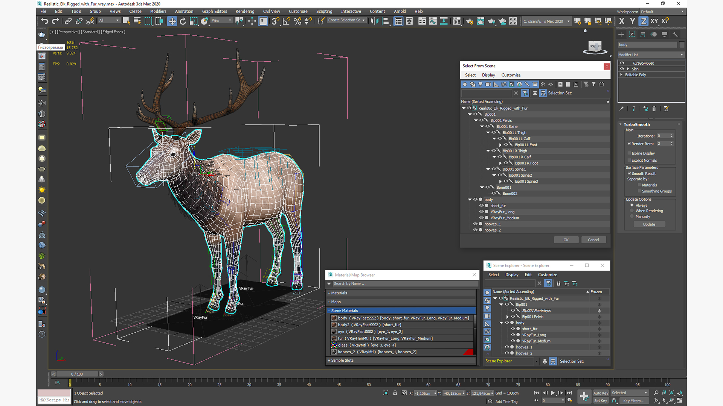Screen dimensions: 723x406
Task: Toggle the Smooth Result checkbox
Action: (x=629, y=173)
